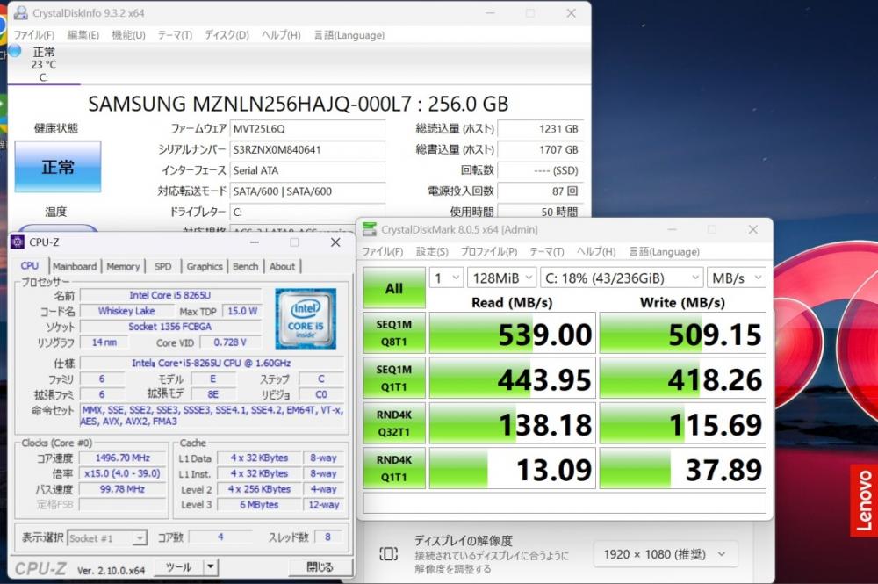Click the CrystalDiskMark title bar app icon

point(370,229)
